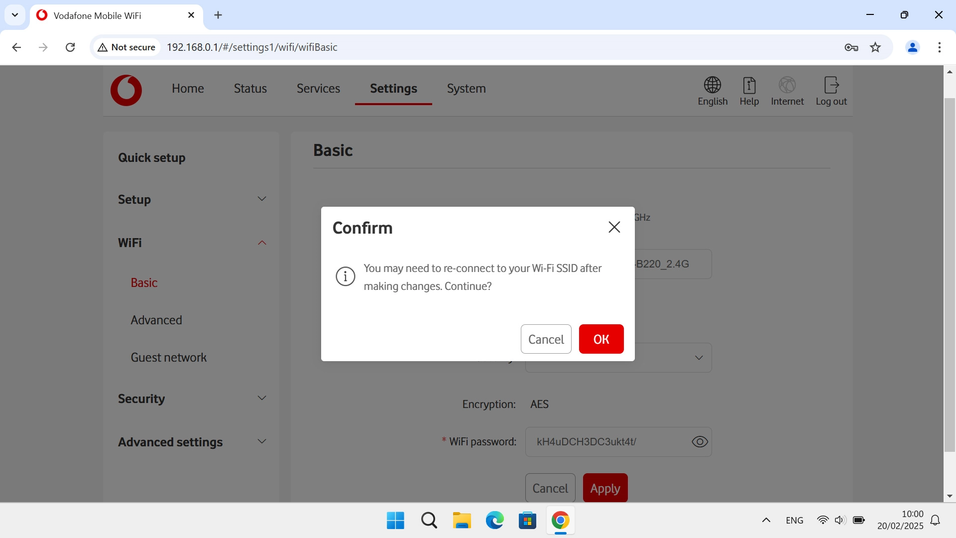956x538 pixels.
Task: Bookmark this page with star icon
Action: pyautogui.click(x=875, y=47)
